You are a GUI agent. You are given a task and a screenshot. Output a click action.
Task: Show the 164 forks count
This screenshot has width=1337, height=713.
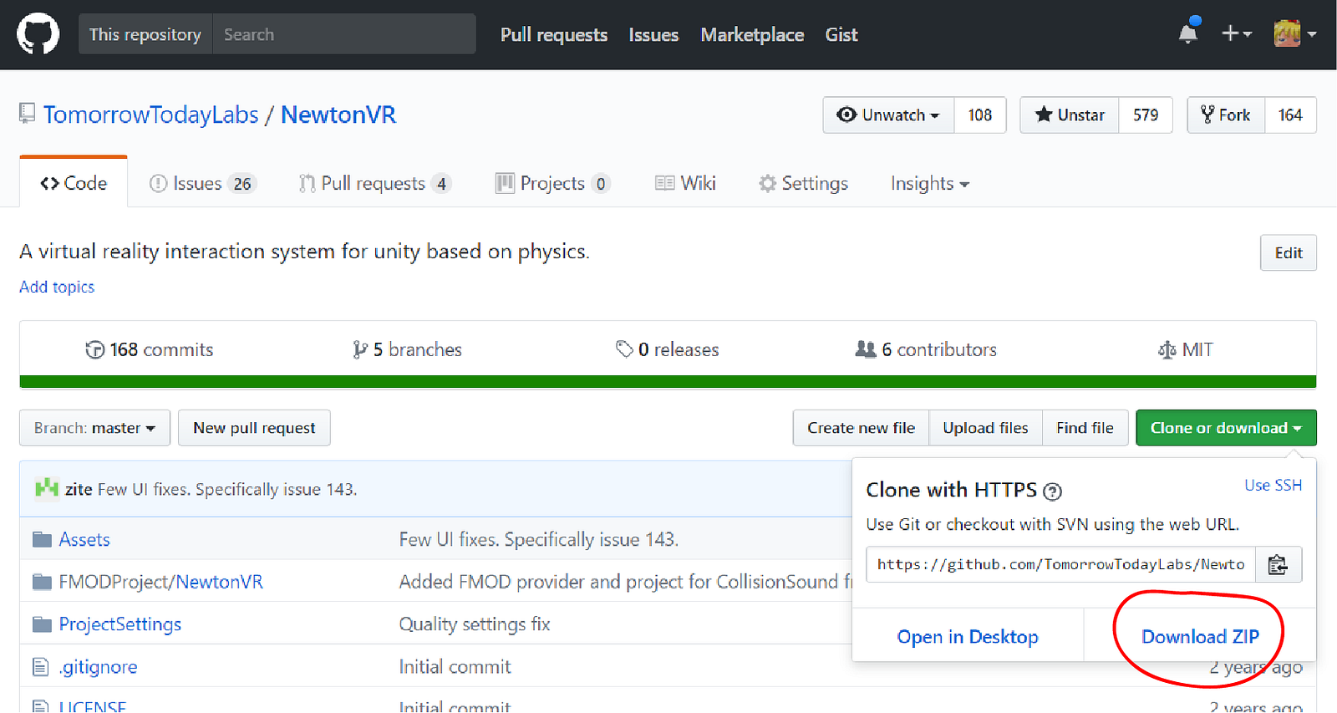click(1290, 115)
